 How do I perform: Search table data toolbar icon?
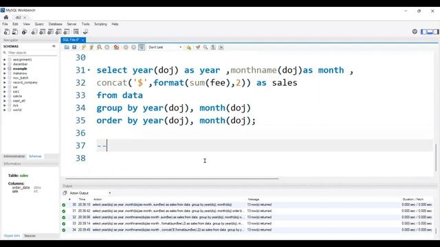tap(76, 32)
